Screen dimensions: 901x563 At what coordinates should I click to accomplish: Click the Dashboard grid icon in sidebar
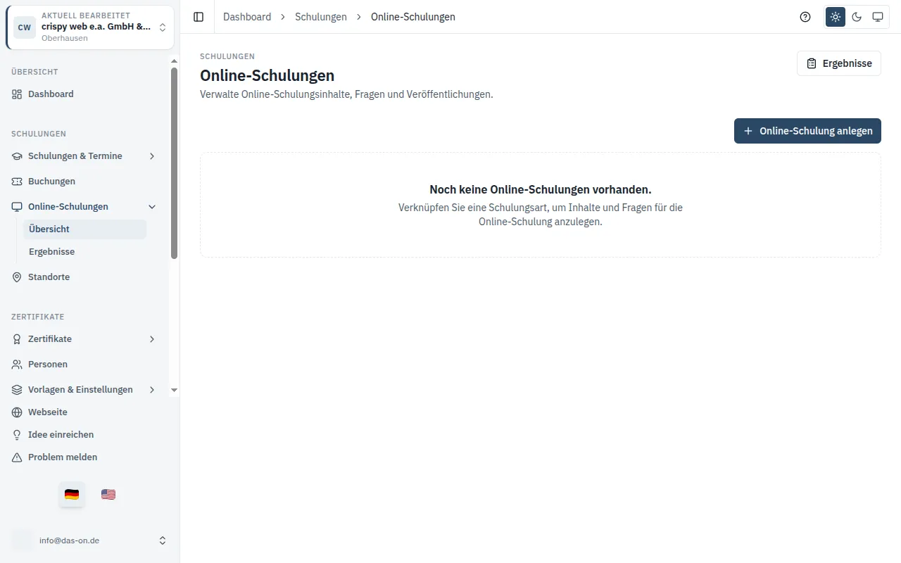[x=17, y=94]
